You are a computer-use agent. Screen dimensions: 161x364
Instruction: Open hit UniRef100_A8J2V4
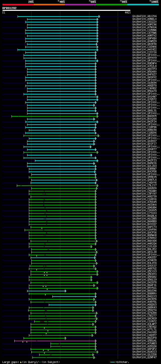coord(144,16)
